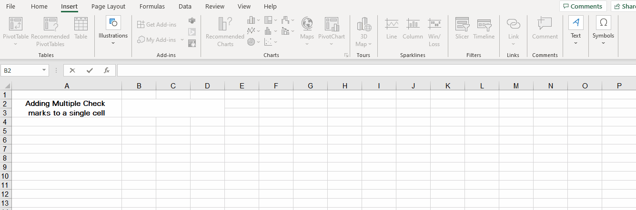Switch to the Review tab
The width and height of the screenshot is (636, 210).
pyautogui.click(x=215, y=7)
